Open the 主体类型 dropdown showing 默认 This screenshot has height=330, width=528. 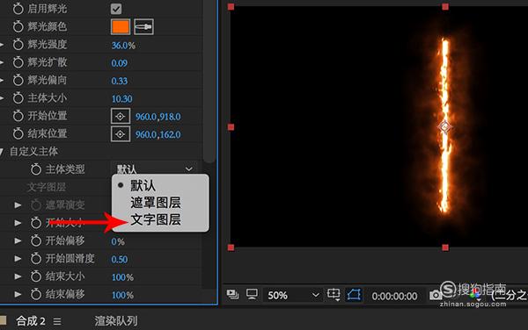coord(155,169)
